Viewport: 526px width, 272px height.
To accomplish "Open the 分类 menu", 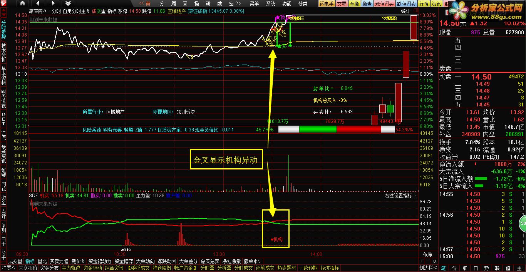I will pos(303,3).
